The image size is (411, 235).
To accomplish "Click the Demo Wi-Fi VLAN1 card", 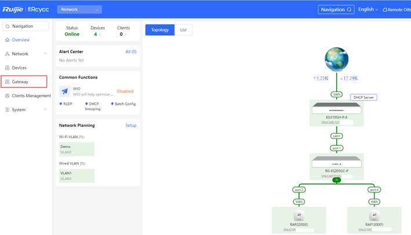I will click(x=77, y=149).
